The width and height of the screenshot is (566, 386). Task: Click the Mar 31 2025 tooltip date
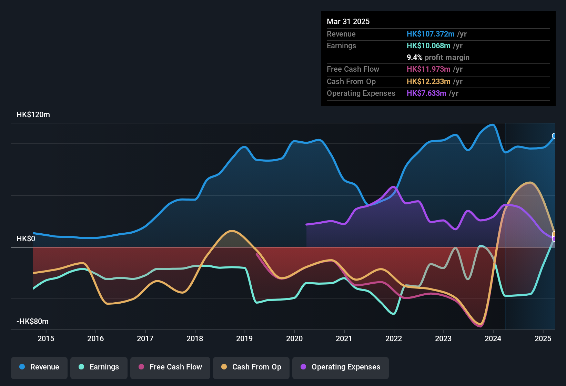pyautogui.click(x=348, y=21)
